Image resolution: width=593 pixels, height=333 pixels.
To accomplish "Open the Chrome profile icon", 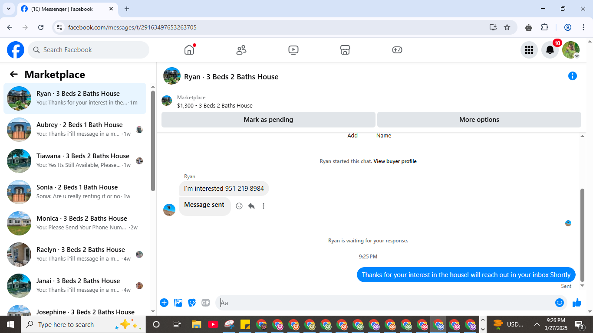I will tap(568, 27).
